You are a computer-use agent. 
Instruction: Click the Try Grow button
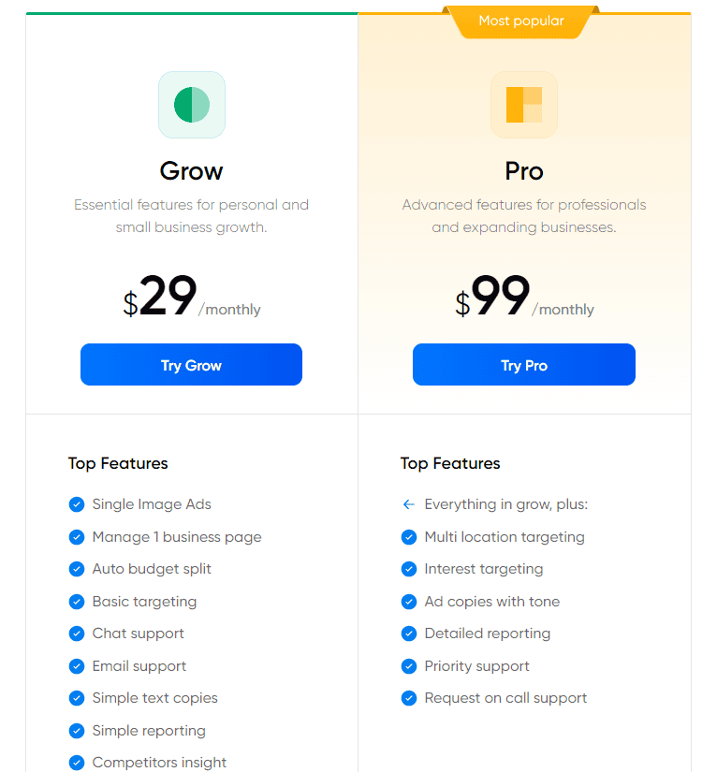pyautogui.click(x=191, y=364)
